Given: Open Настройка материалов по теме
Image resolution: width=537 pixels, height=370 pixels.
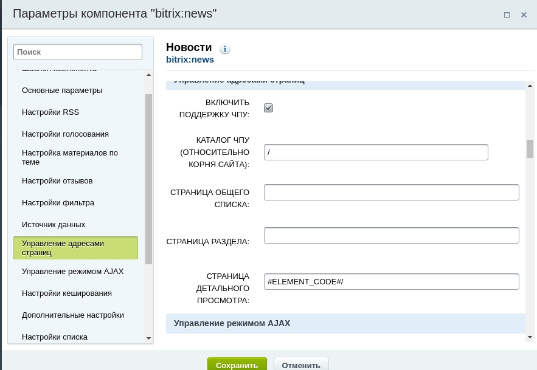Looking at the screenshot, I should pos(70,157).
